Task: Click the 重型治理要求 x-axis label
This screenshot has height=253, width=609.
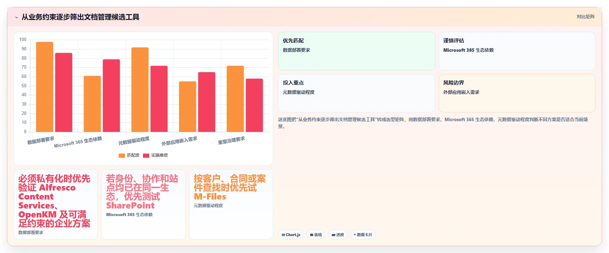Action: point(231,140)
